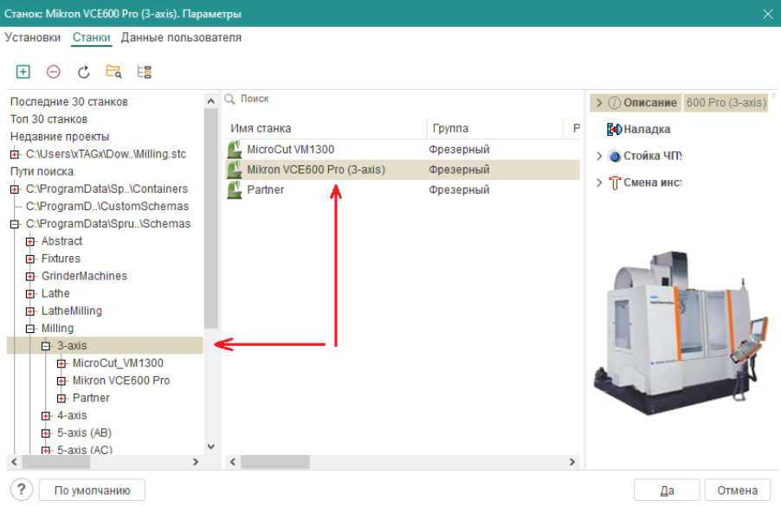
Task: Click the refresh arrow toolbar icon
Action: [x=83, y=72]
